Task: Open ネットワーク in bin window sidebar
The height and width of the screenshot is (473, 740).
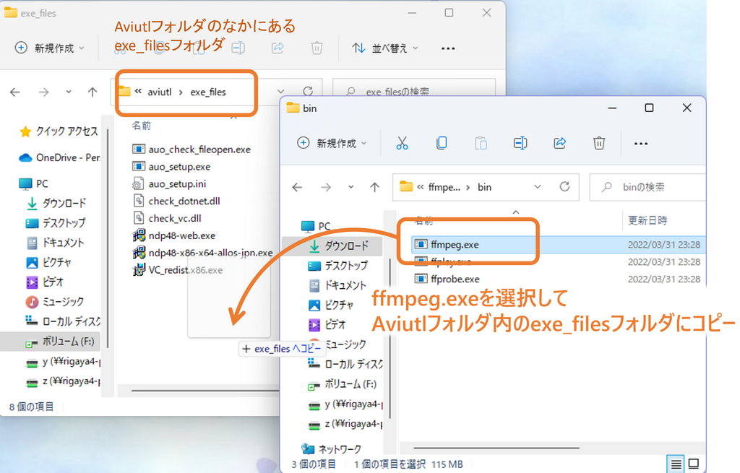Action: (x=331, y=448)
